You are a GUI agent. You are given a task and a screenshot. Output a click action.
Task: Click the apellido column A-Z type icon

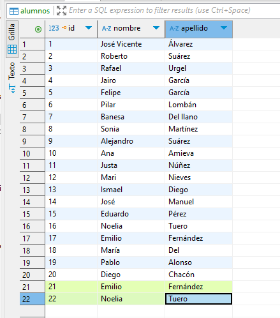174,28
